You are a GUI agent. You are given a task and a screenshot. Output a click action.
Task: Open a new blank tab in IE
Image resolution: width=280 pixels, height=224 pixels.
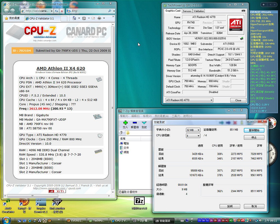coord(64,19)
